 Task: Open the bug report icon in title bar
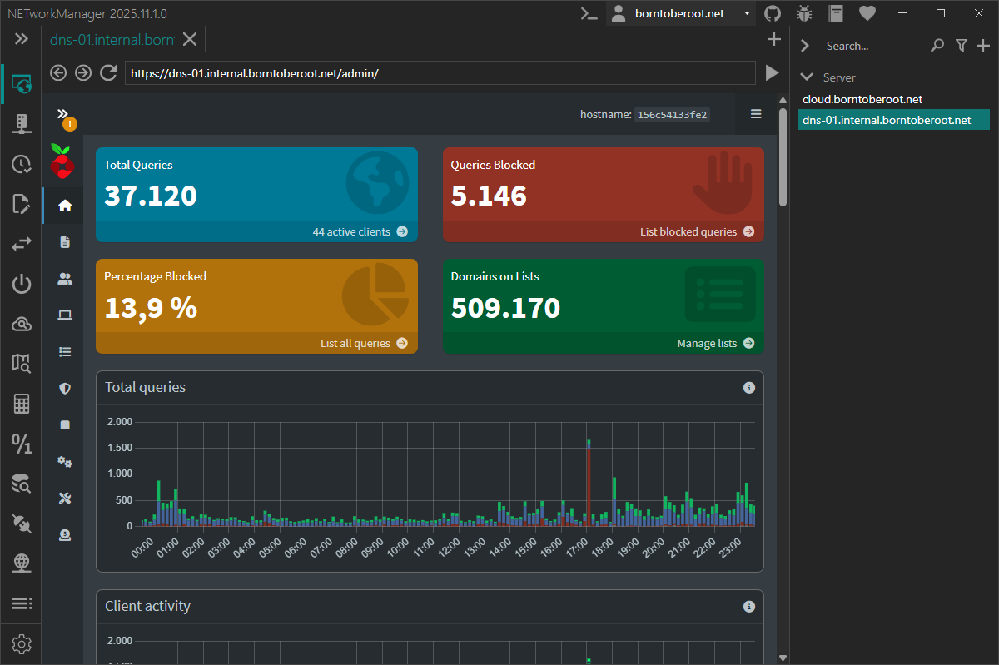(x=803, y=13)
